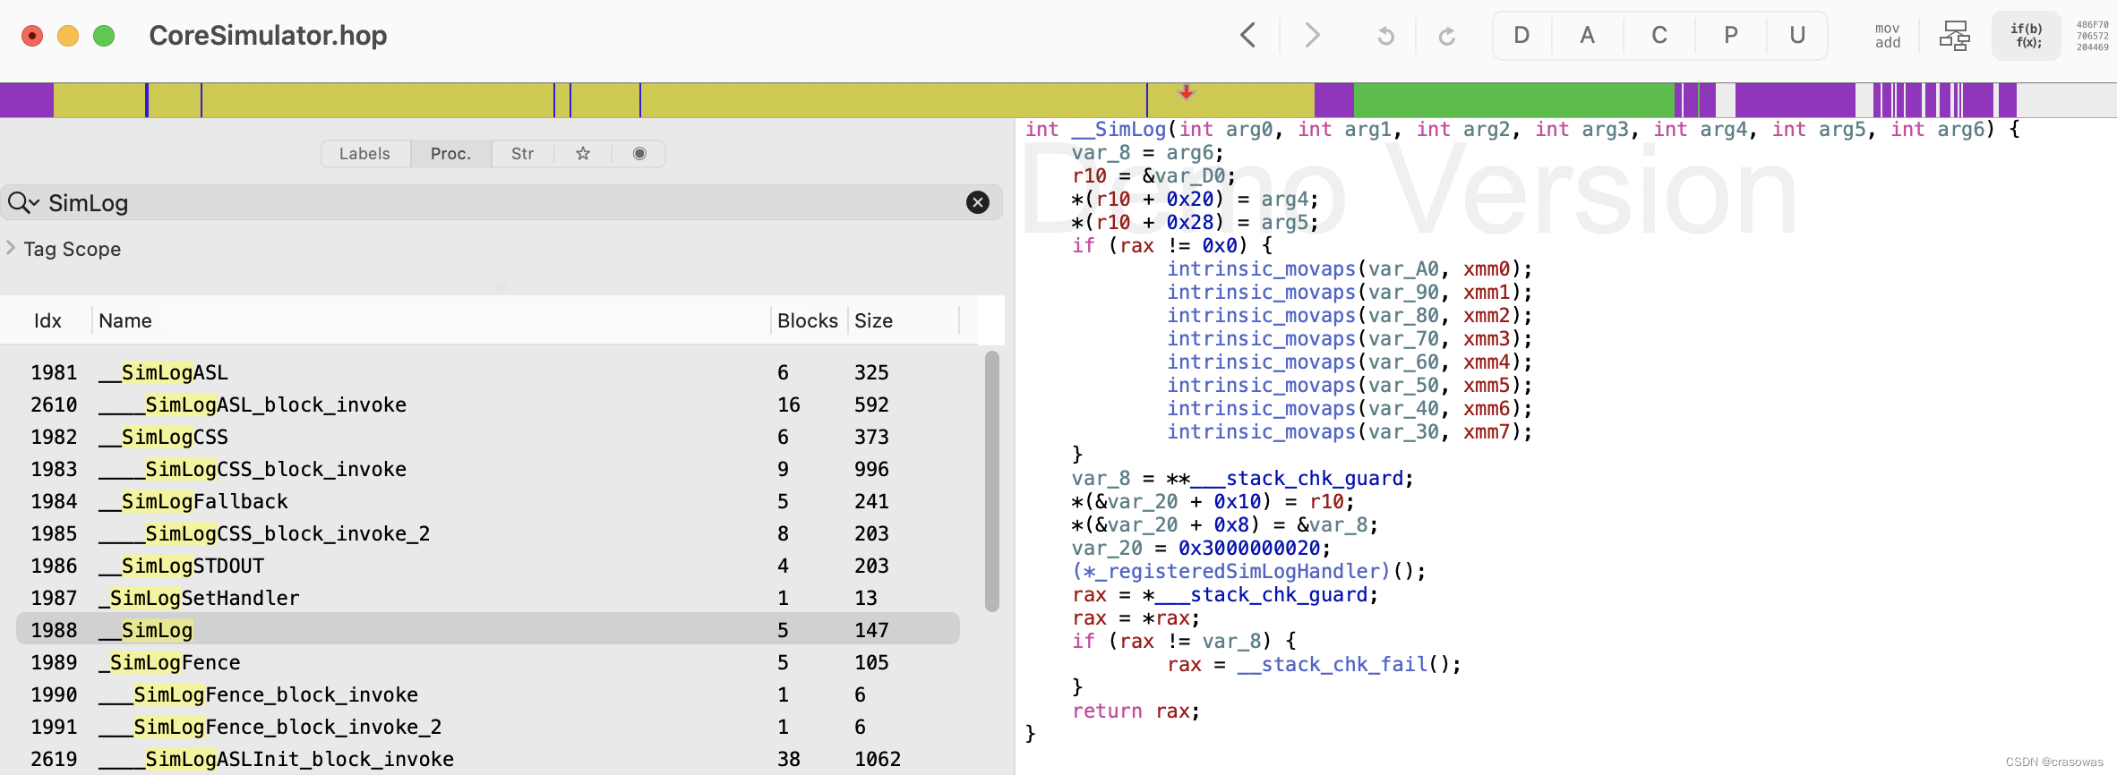Open the Labels tab
Screen dimensions: 2117x775
(x=364, y=154)
